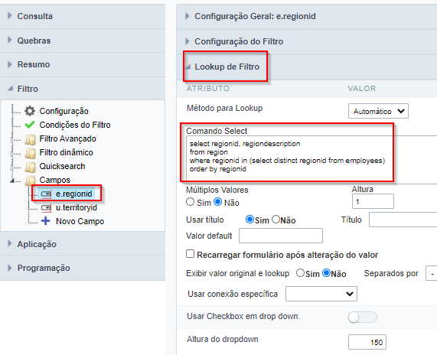Select Não for Usar título
Image resolution: width=437 pixels, height=355 pixels.
click(x=276, y=220)
